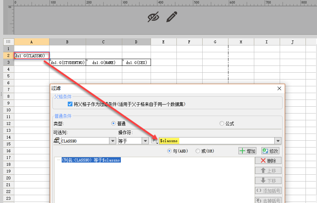Click the hidden-eye icon in header area
The image size is (317, 203).
tap(153, 17)
